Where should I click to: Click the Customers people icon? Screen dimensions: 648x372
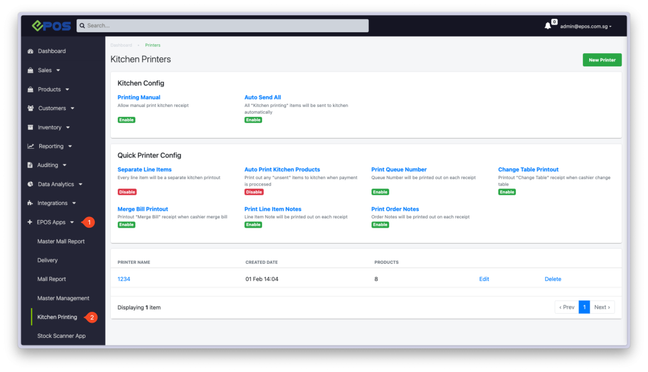(x=30, y=108)
